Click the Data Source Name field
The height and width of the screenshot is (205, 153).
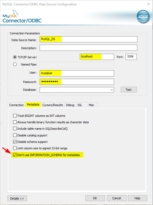pyautogui.click(x=89, y=39)
